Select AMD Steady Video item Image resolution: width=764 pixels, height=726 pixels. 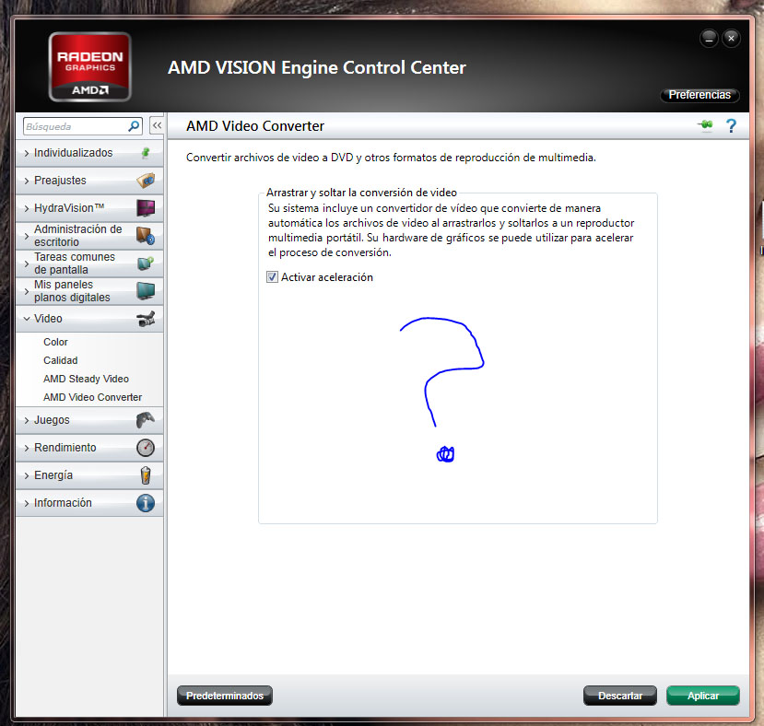[87, 379]
